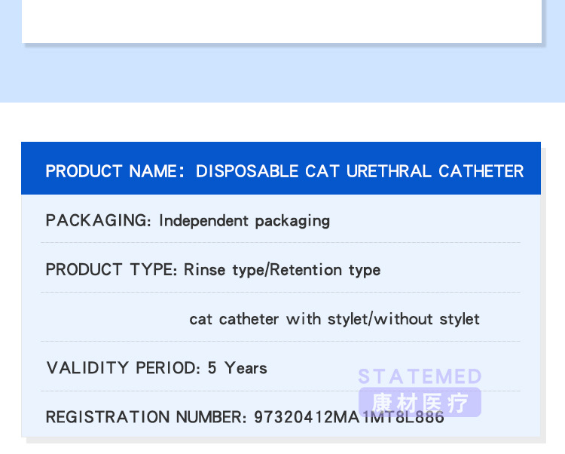Click the light blue background band
The height and width of the screenshot is (454, 565).
pos(282,74)
